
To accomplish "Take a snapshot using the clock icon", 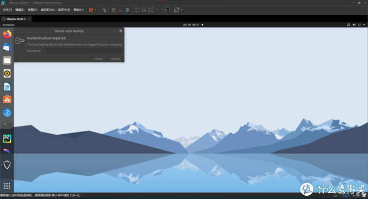I will [x=113, y=10].
